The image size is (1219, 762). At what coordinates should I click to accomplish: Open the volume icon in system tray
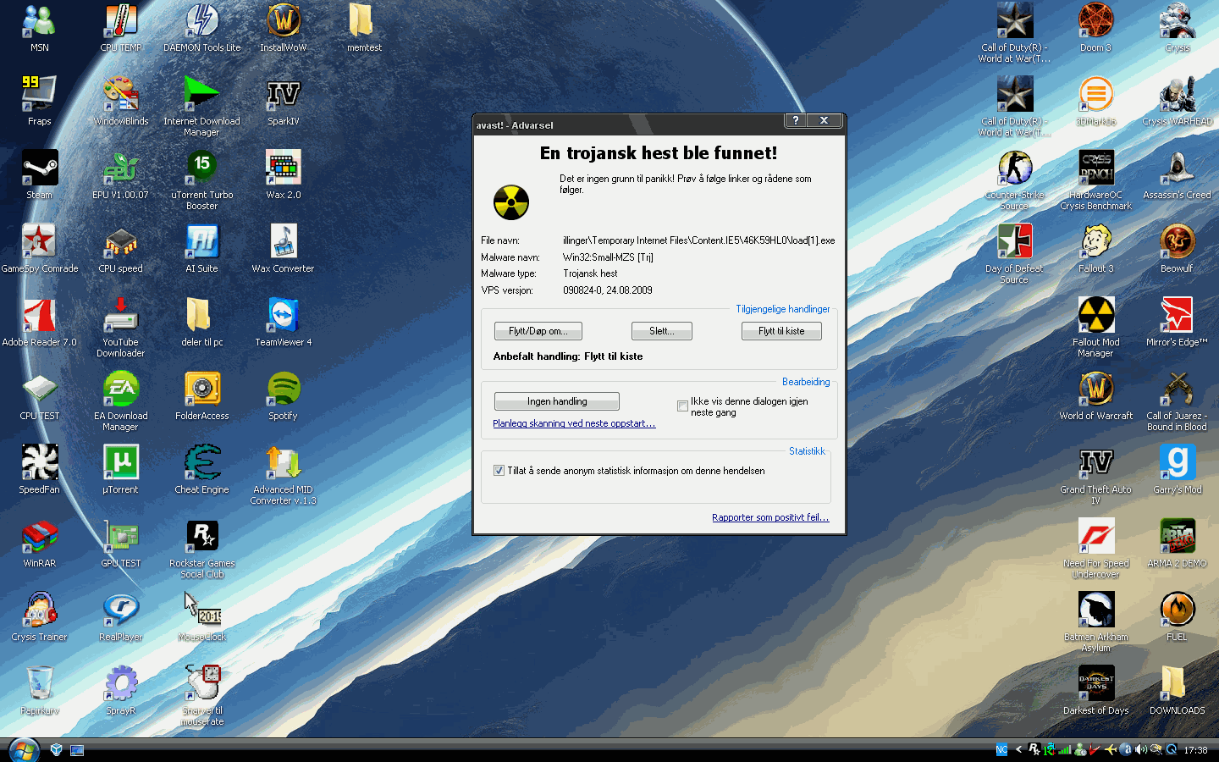(1140, 750)
